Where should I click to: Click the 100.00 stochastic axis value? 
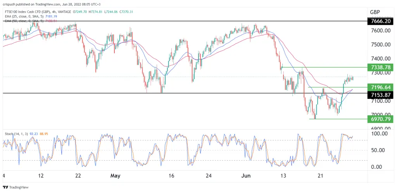(x=379, y=133)
